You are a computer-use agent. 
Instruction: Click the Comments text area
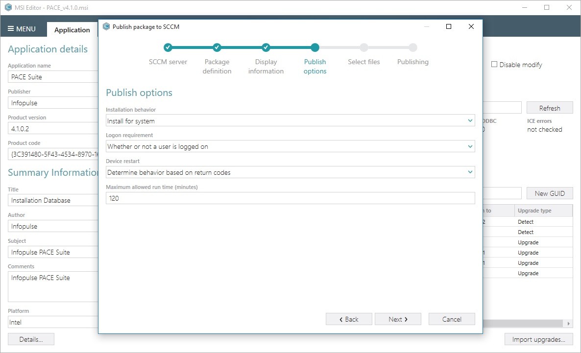point(53,287)
